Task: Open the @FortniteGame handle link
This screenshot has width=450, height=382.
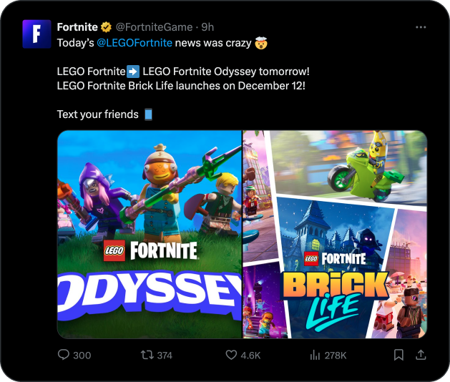Action: click(x=154, y=27)
